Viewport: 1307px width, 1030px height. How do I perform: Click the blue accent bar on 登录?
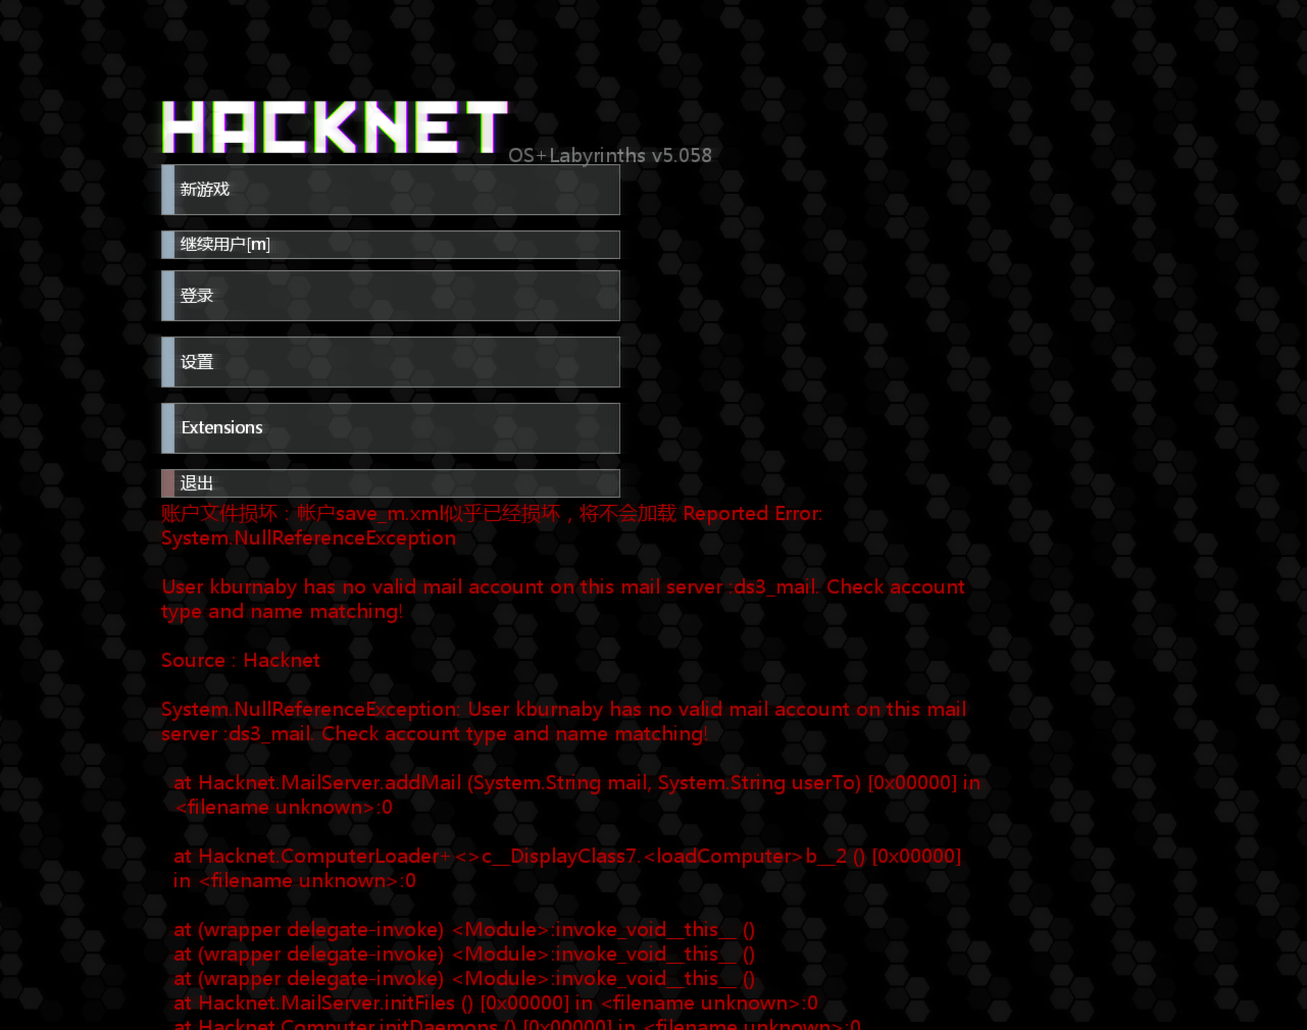tap(168, 296)
